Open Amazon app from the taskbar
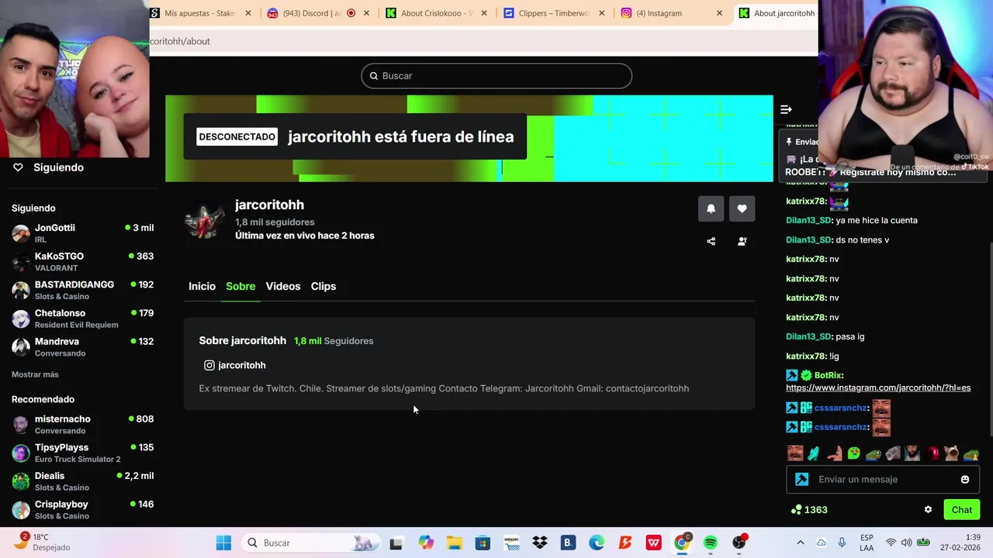Image resolution: width=993 pixels, height=558 pixels. click(511, 542)
